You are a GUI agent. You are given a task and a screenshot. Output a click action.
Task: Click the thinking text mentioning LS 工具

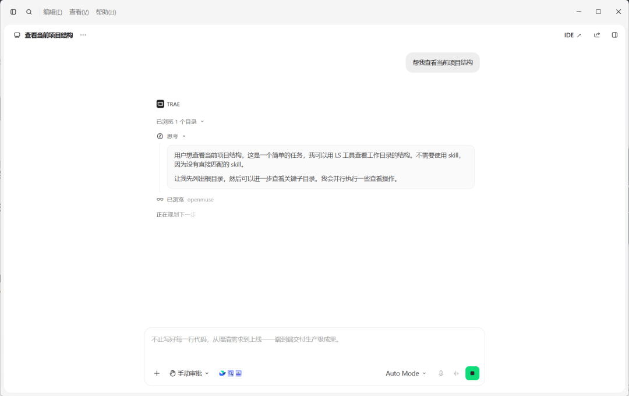coord(318,160)
